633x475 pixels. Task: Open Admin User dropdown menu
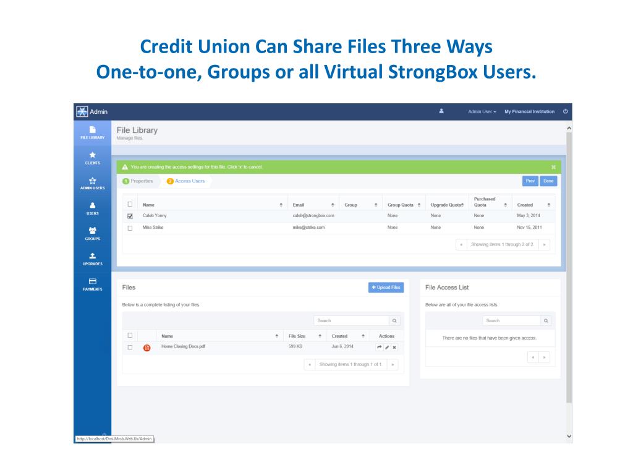(x=482, y=111)
